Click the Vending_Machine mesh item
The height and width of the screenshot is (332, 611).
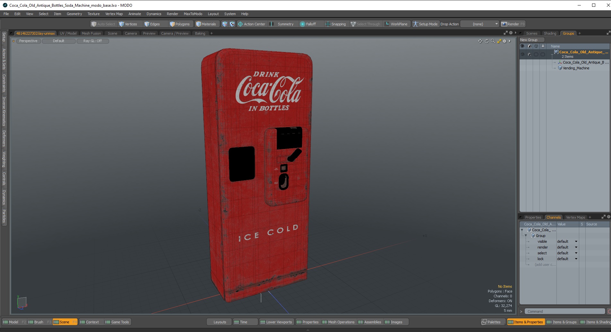point(576,68)
